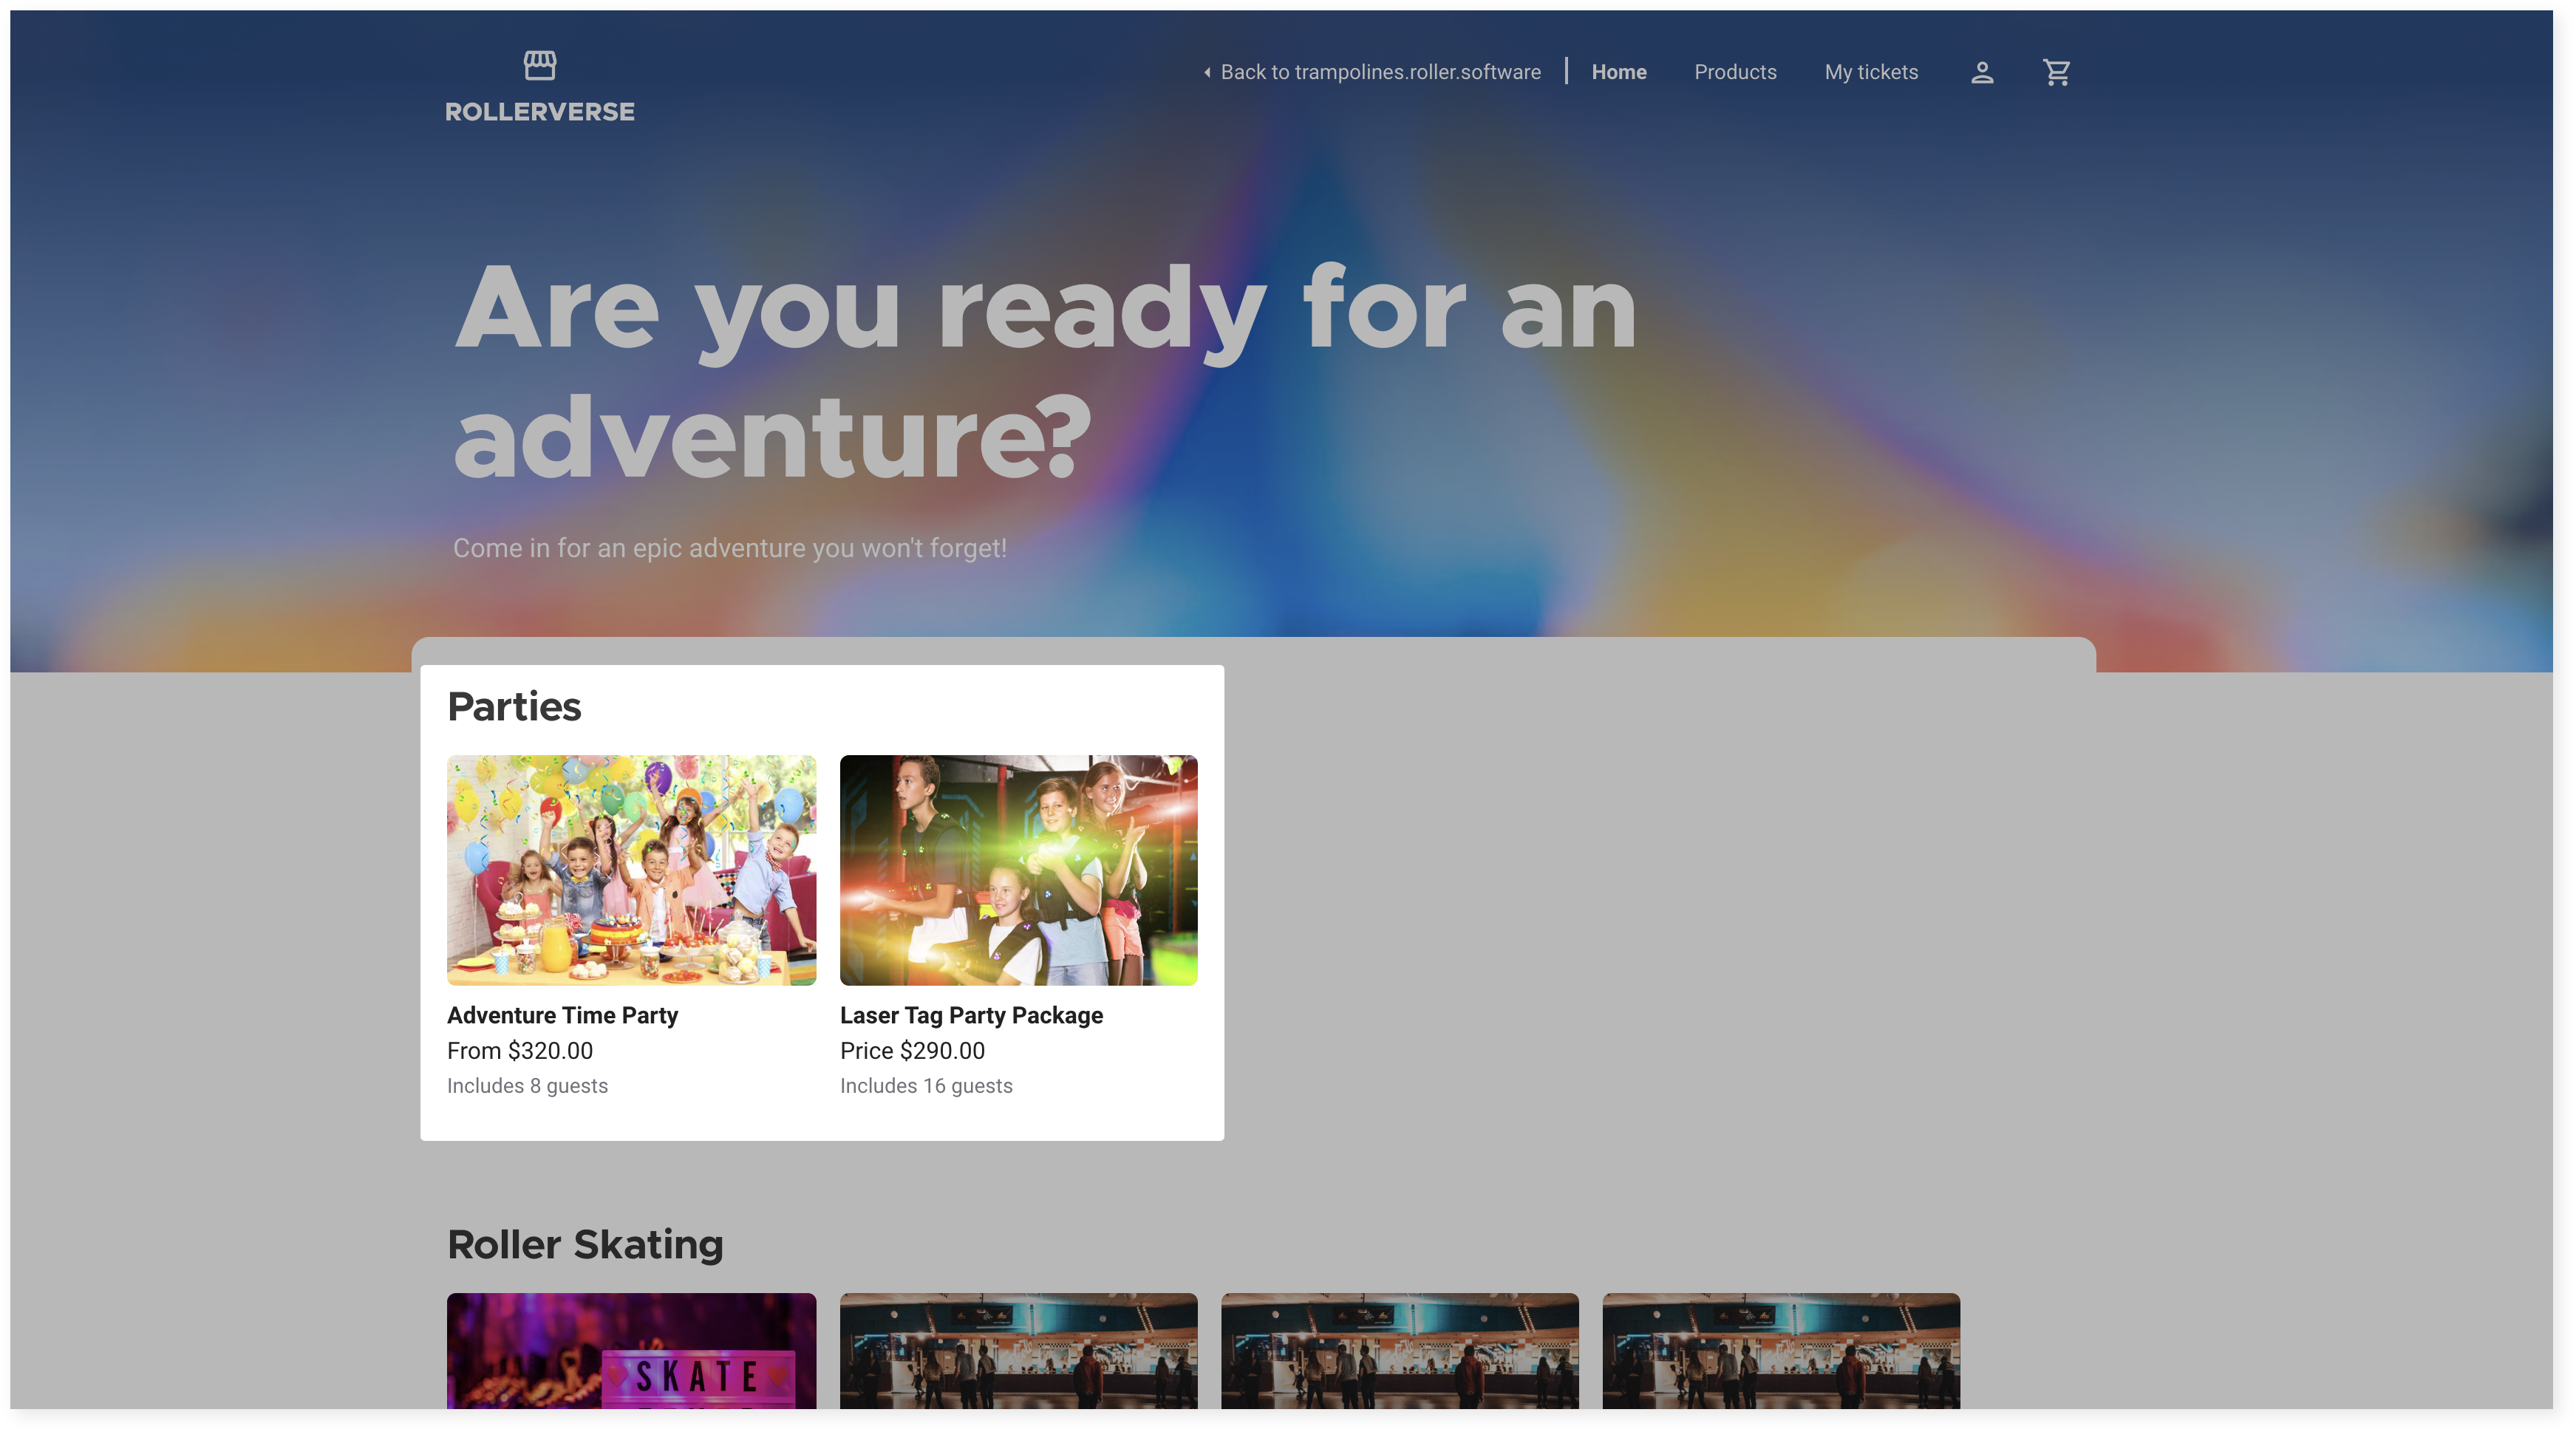Open the fourth roller skating product thumbnail
Image resolution: width=2576 pixels, height=1432 pixels.
click(1780, 1350)
